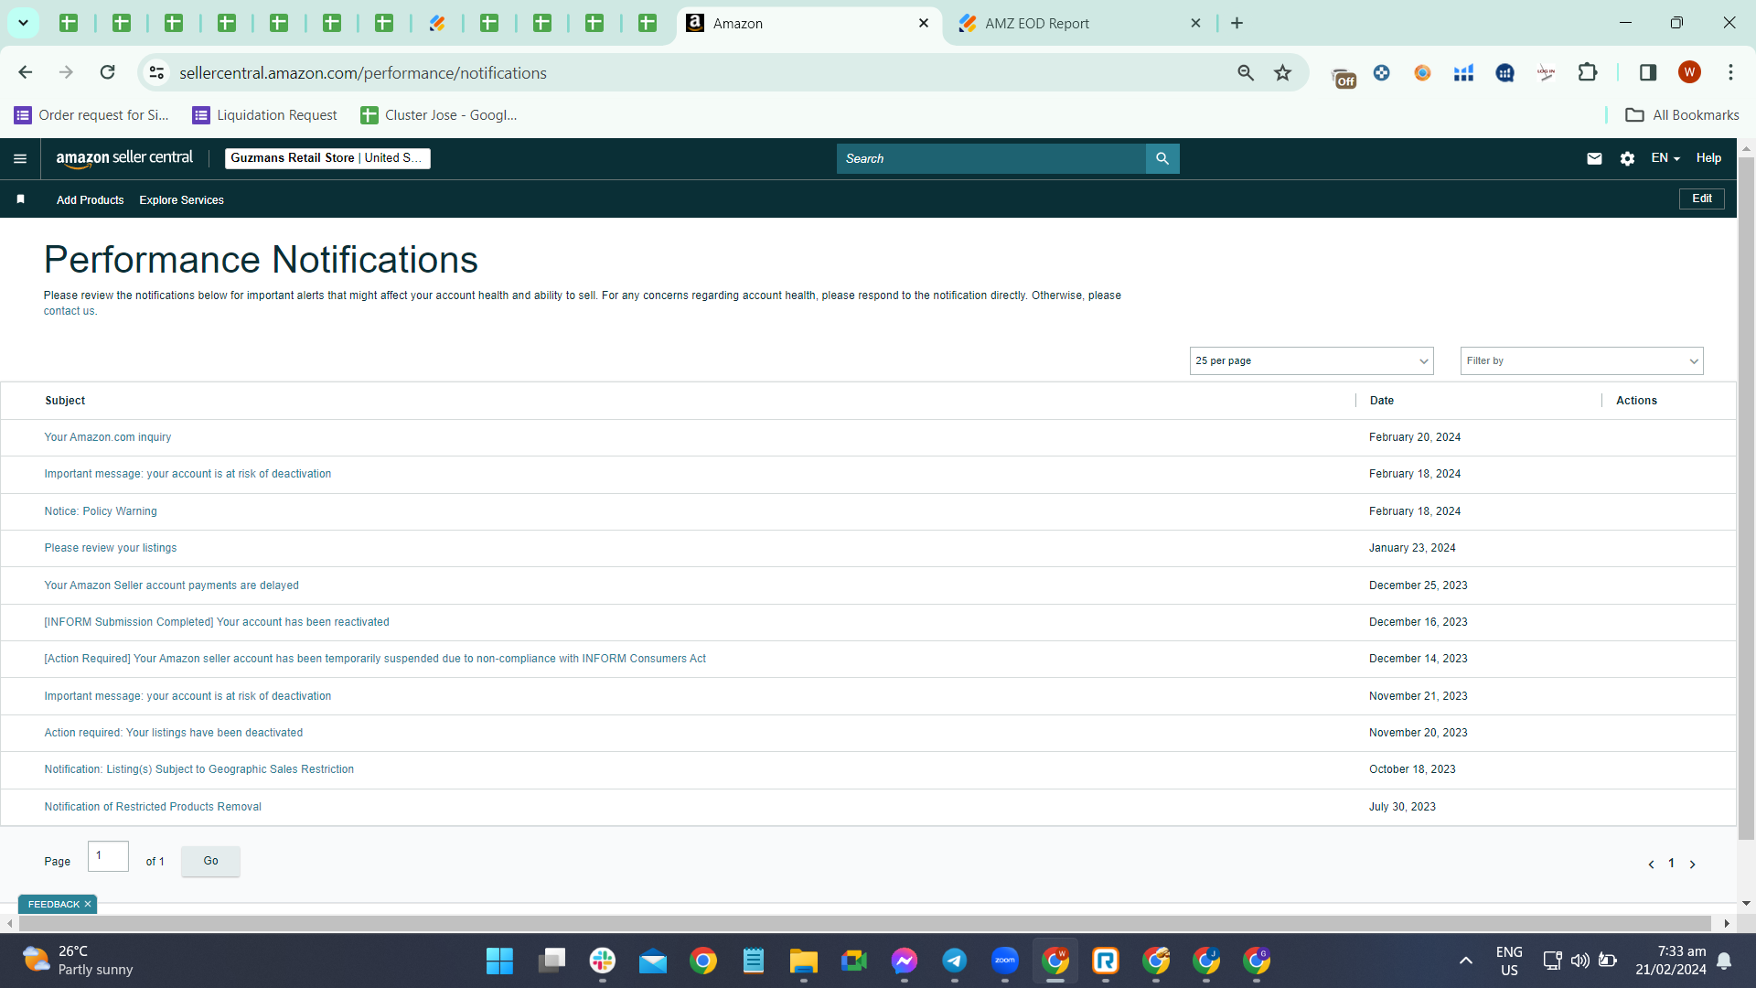
Task: Open 'Your Amazon.com inquiry' notification
Action: pos(108,437)
